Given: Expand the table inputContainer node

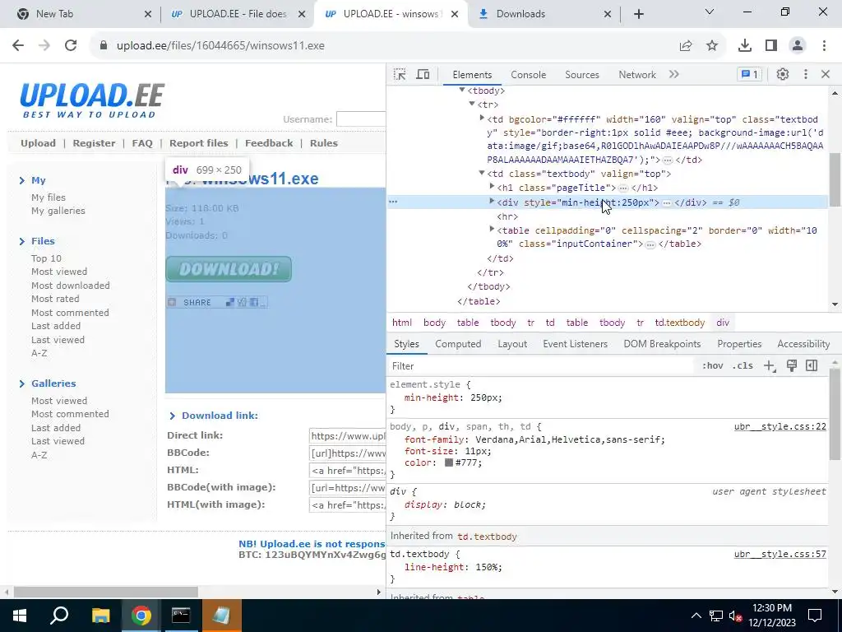Looking at the screenshot, I should [x=492, y=230].
